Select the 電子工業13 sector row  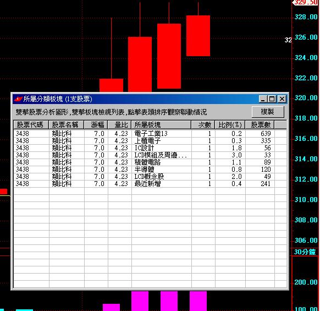pyautogui.click(x=150, y=134)
